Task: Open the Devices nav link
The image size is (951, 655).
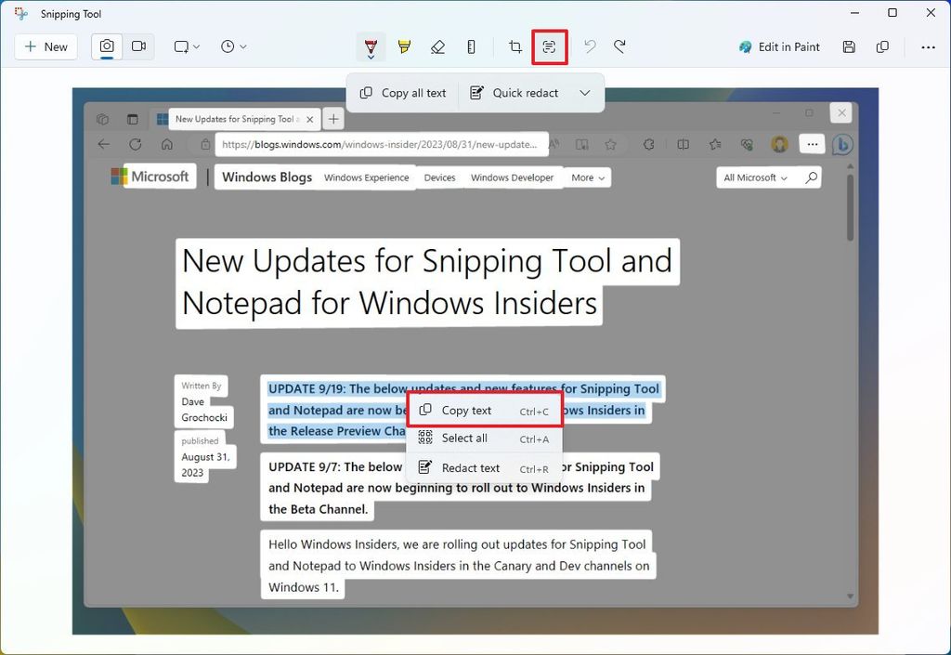Action: tap(439, 177)
